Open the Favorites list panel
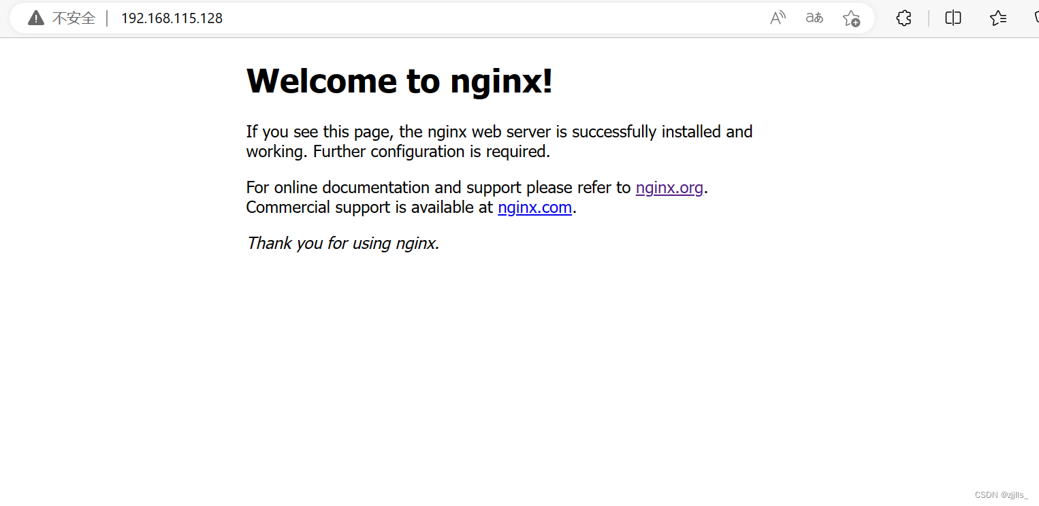1039x506 pixels. [x=997, y=18]
